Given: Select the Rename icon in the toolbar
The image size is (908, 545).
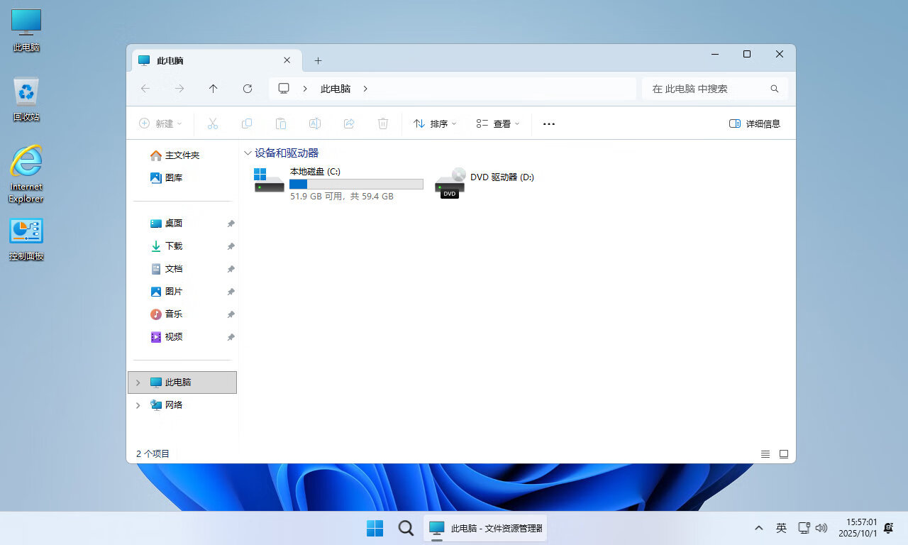Looking at the screenshot, I should point(315,123).
